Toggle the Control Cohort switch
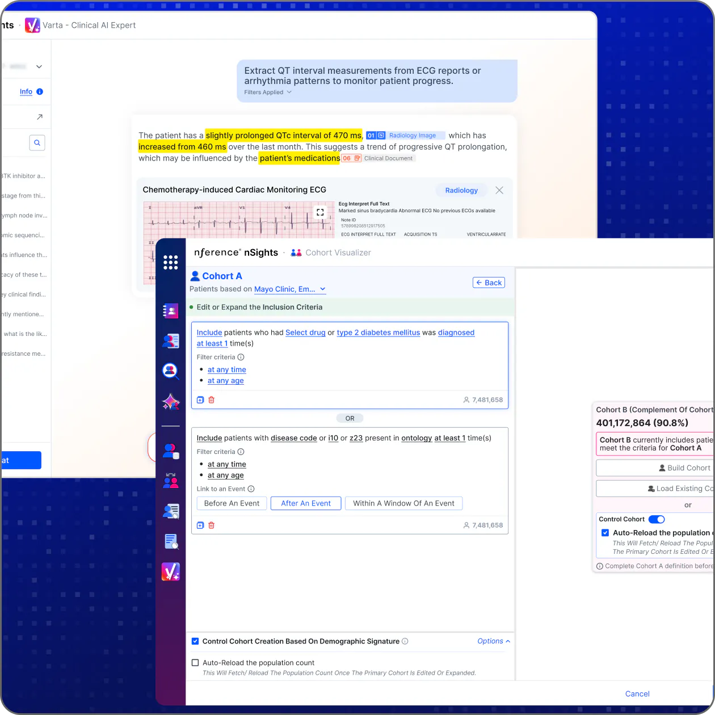The height and width of the screenshot is (715, 715). pyautogui.click(x=657, y=519)
